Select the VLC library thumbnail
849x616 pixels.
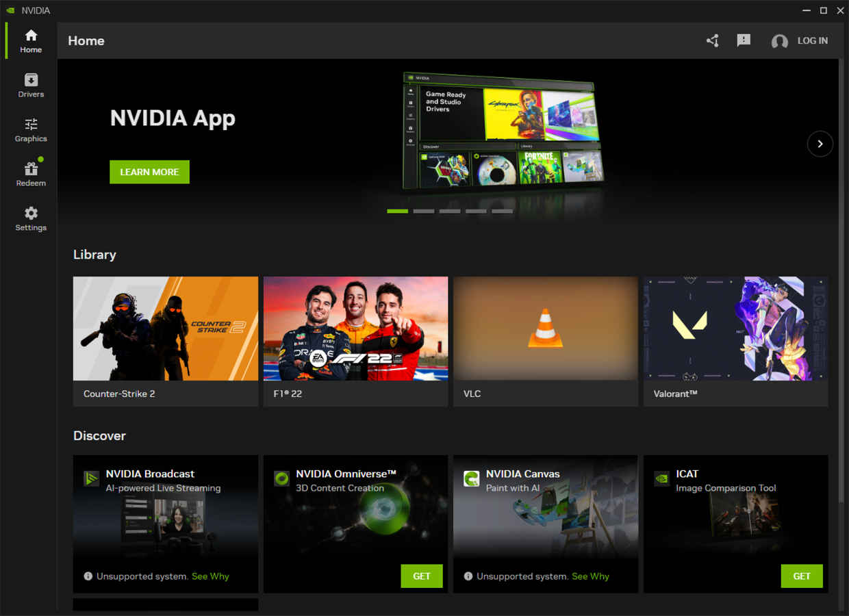pyautogui.click(x=546, y=329)
